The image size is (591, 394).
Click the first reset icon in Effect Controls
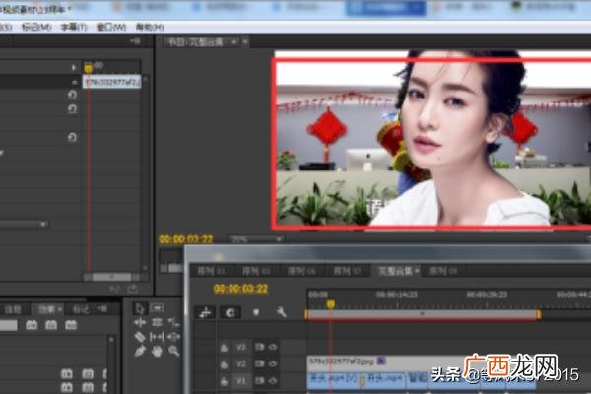pyautogui.click(x=72, y=95)
